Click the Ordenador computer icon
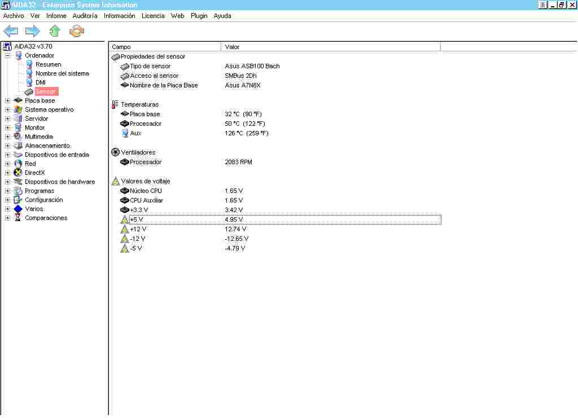This screenshot has width=578, height=418. point(19,56)
